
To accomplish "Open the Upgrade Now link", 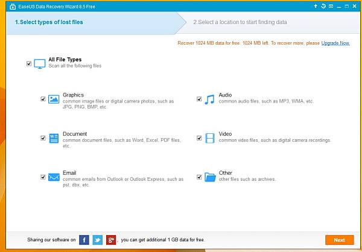I will coord(335,43).
